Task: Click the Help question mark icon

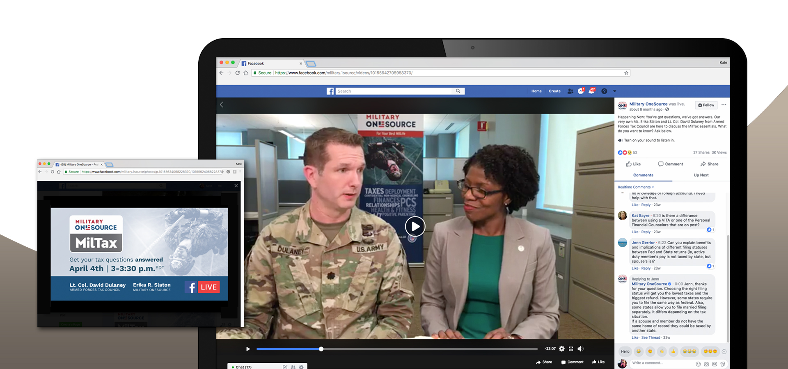Action: click(604, 91)
